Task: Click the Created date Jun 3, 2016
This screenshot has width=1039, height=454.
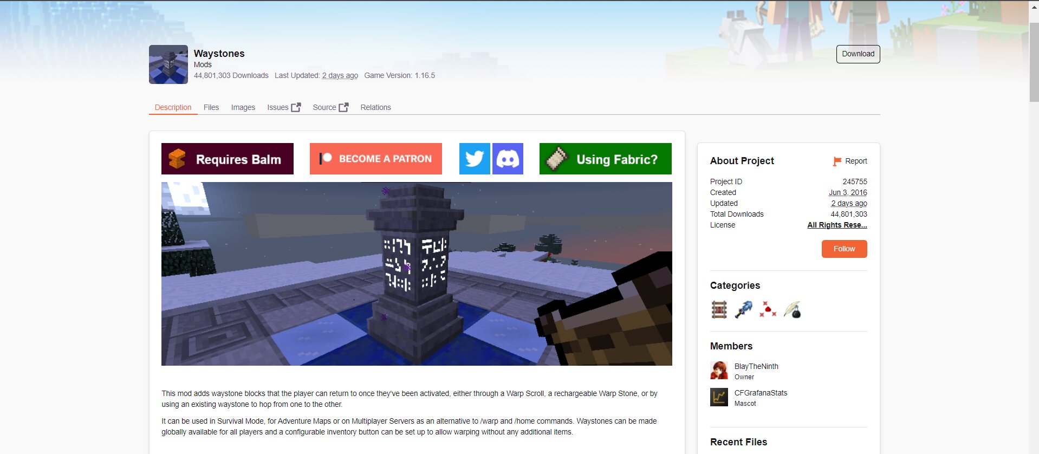Action: pyautogui.click(x=848, y=192)
